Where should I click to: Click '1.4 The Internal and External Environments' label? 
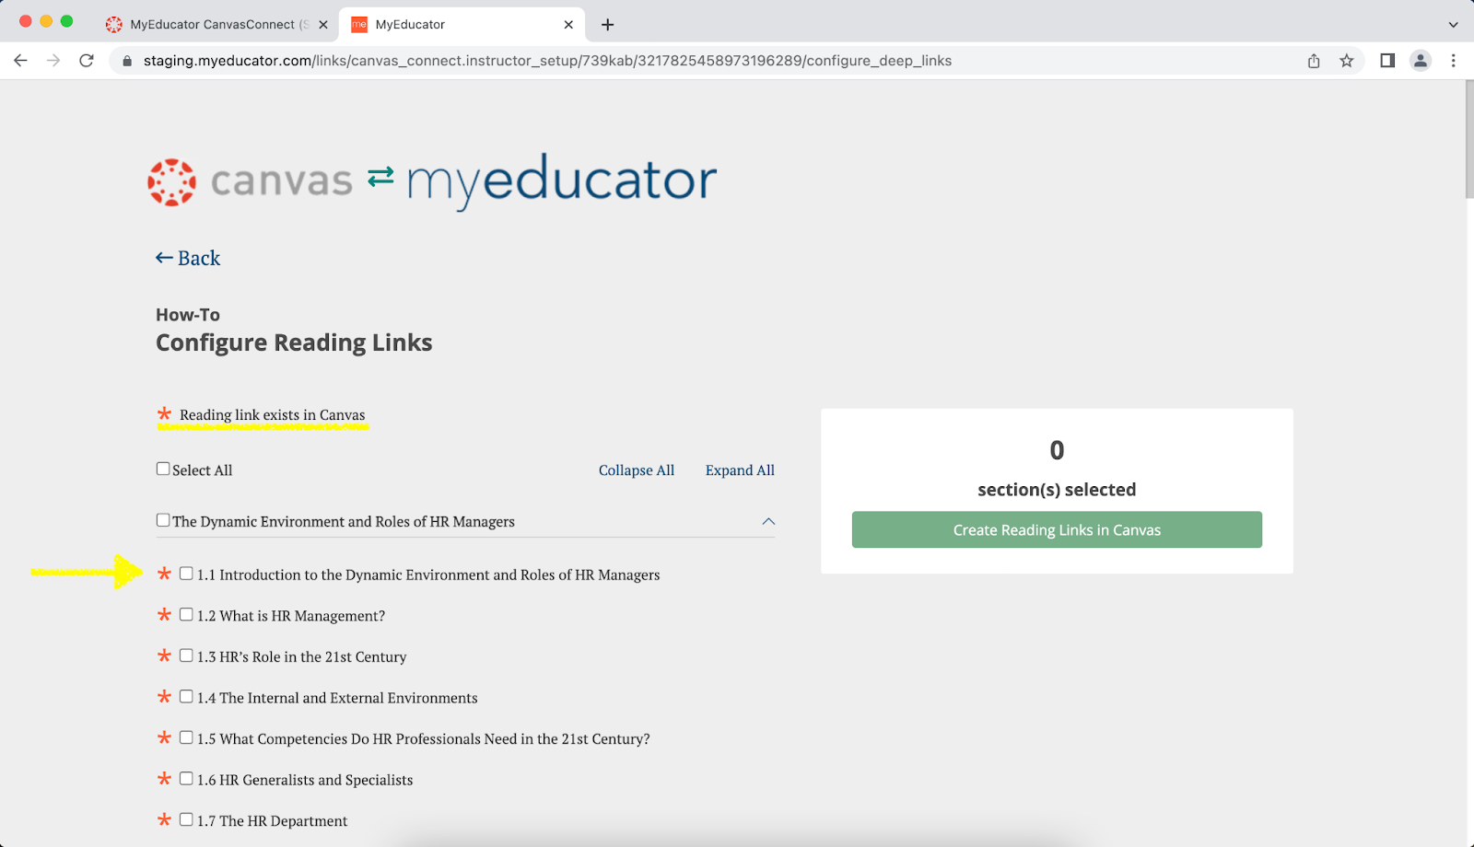point(337,698)
